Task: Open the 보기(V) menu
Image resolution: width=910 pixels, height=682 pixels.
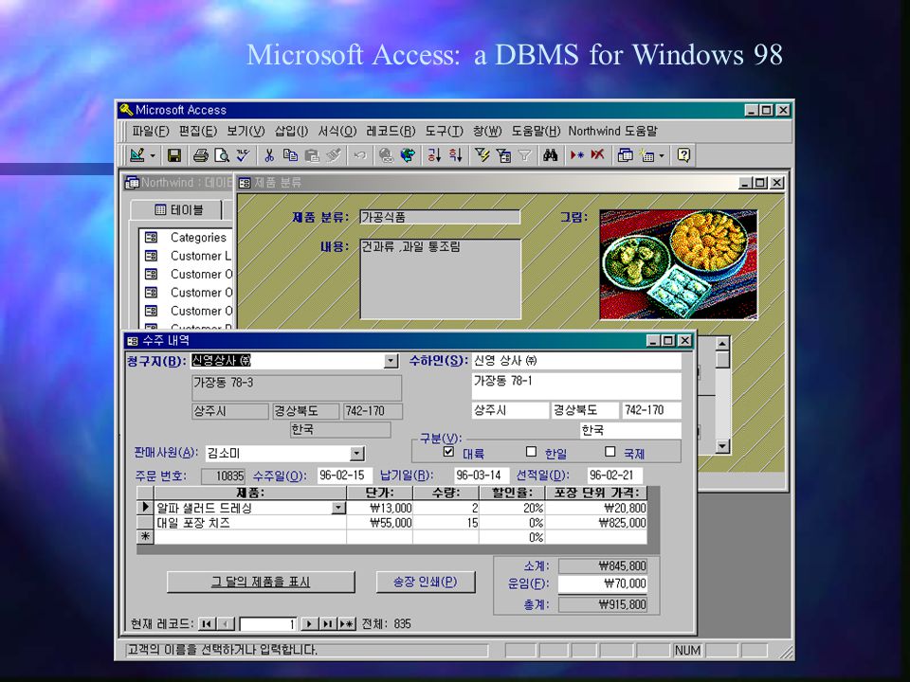Action: [x=246, y=131]
